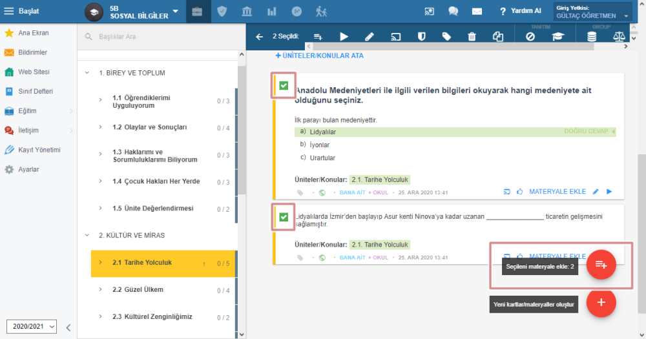Viewport: 646px width, 339px height.
Task: Click the globe icon on the Anadolu Medeniyetleri card
Action: coord(322,192)
